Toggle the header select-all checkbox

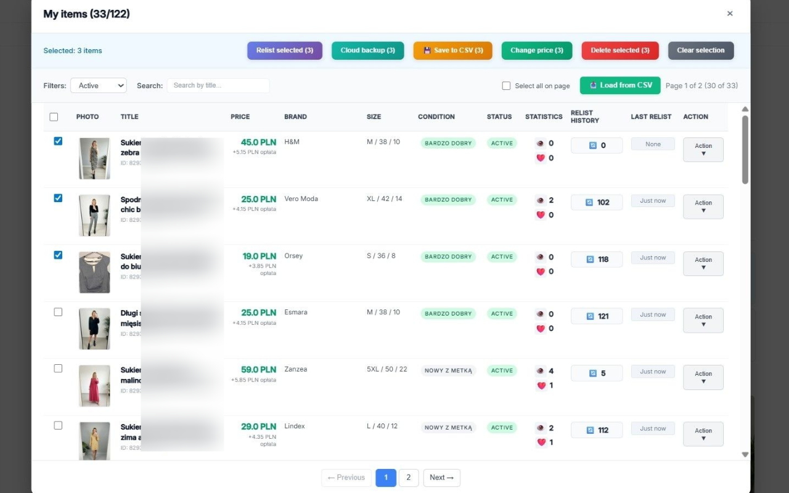tap(54, 117)
